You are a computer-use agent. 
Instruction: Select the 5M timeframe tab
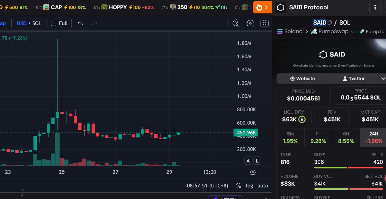(x=290, y=138)
